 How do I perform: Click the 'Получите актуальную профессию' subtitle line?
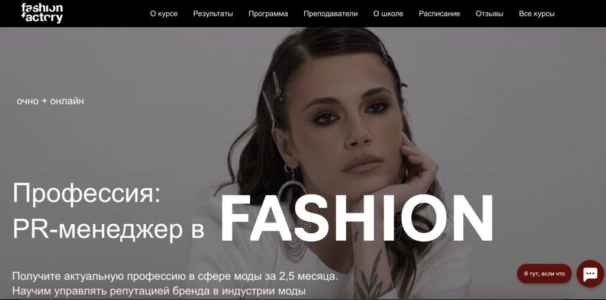coord(175,277)
